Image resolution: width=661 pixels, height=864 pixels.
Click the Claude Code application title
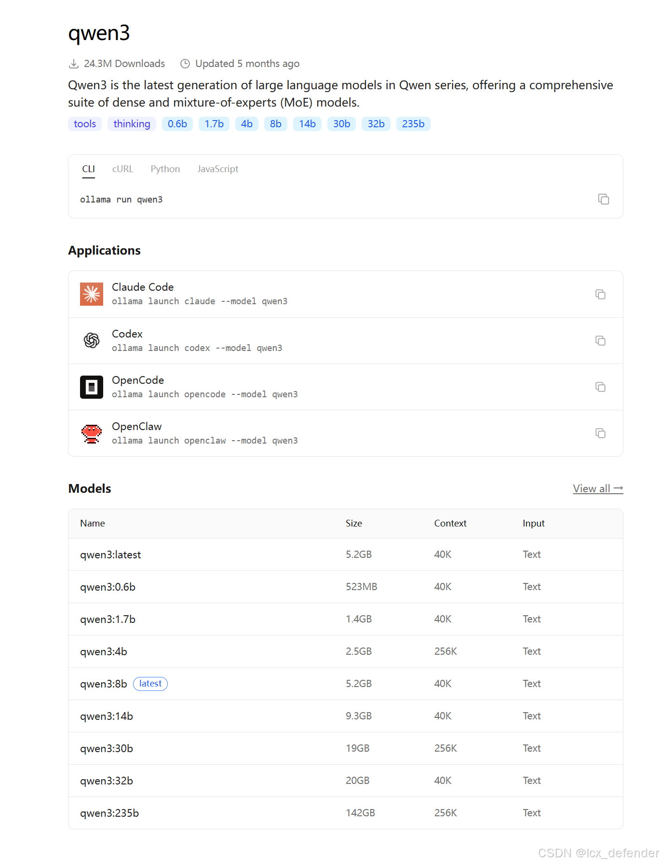[x=143, y=287]
